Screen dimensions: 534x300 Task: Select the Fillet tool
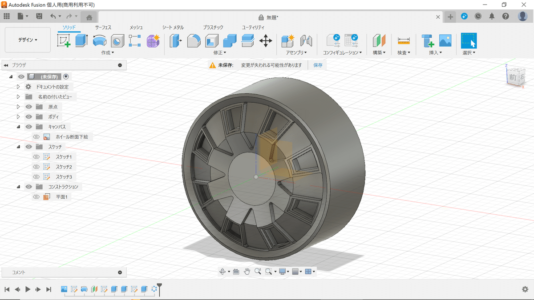[194, 41]
